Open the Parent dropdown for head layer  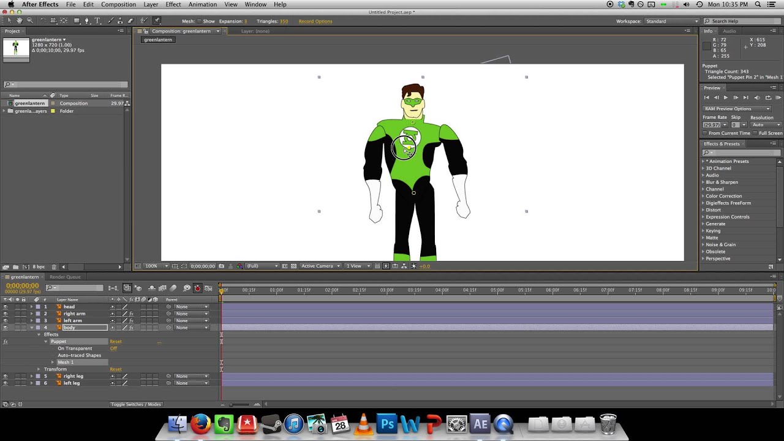point(192,307)
